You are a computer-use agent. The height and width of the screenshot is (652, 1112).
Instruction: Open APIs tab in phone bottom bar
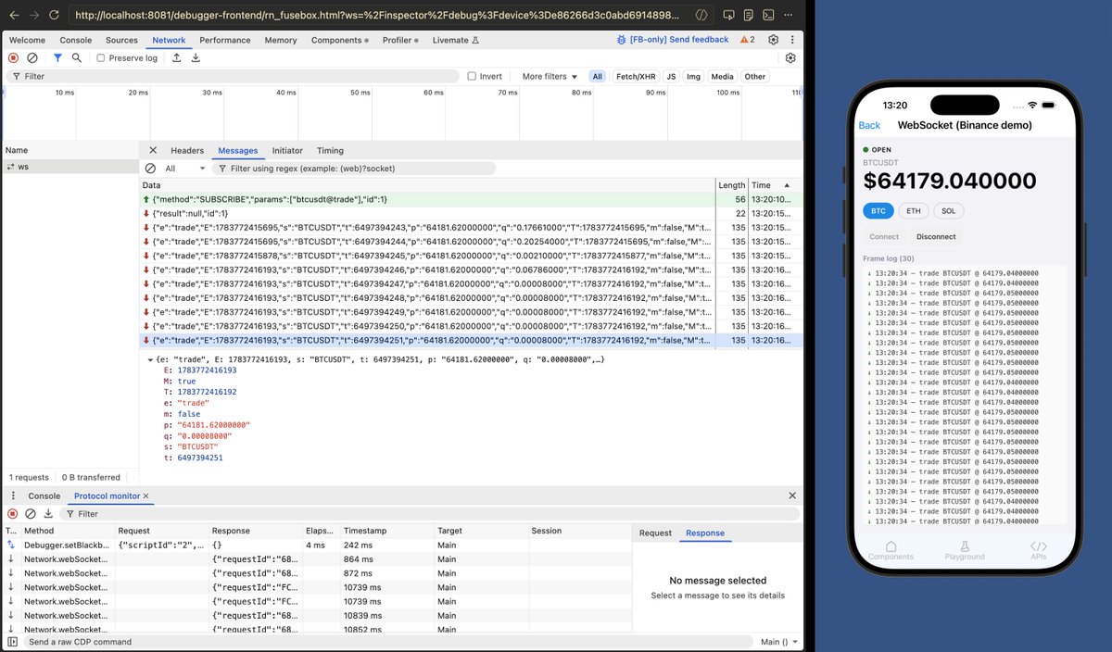(1039, 551)
